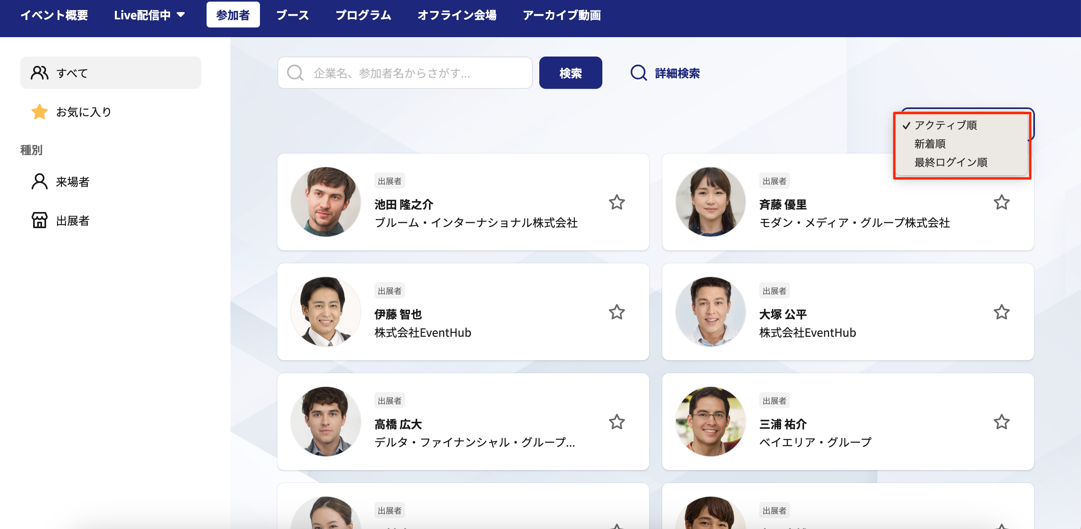Click the name 高橋 広大
Image resolution: width=1081 pixels, height=529 pixels.
pos(398,424)
